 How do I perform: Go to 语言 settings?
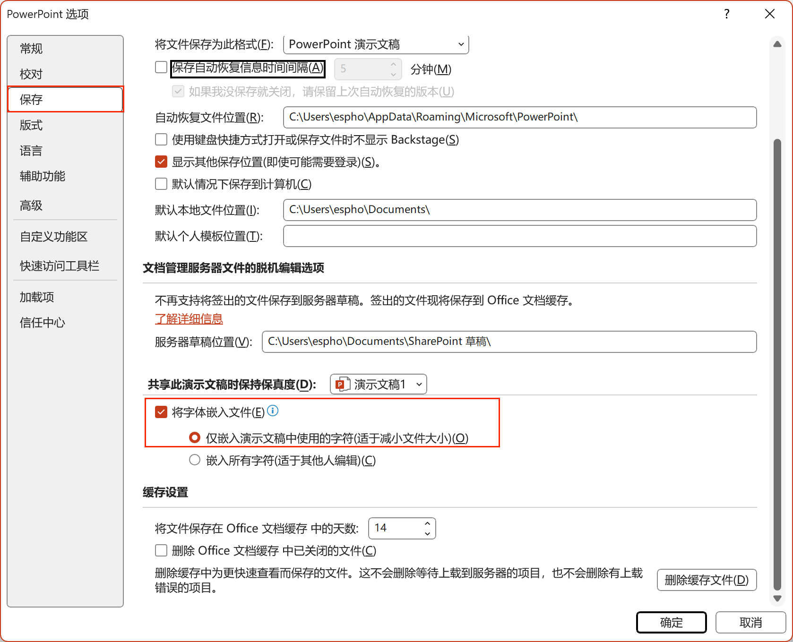click(65, 150)
